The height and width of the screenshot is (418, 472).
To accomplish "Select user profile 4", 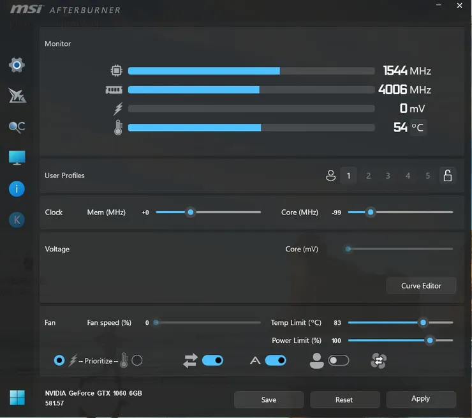I will pyautogui.click(x=408, y=175).
